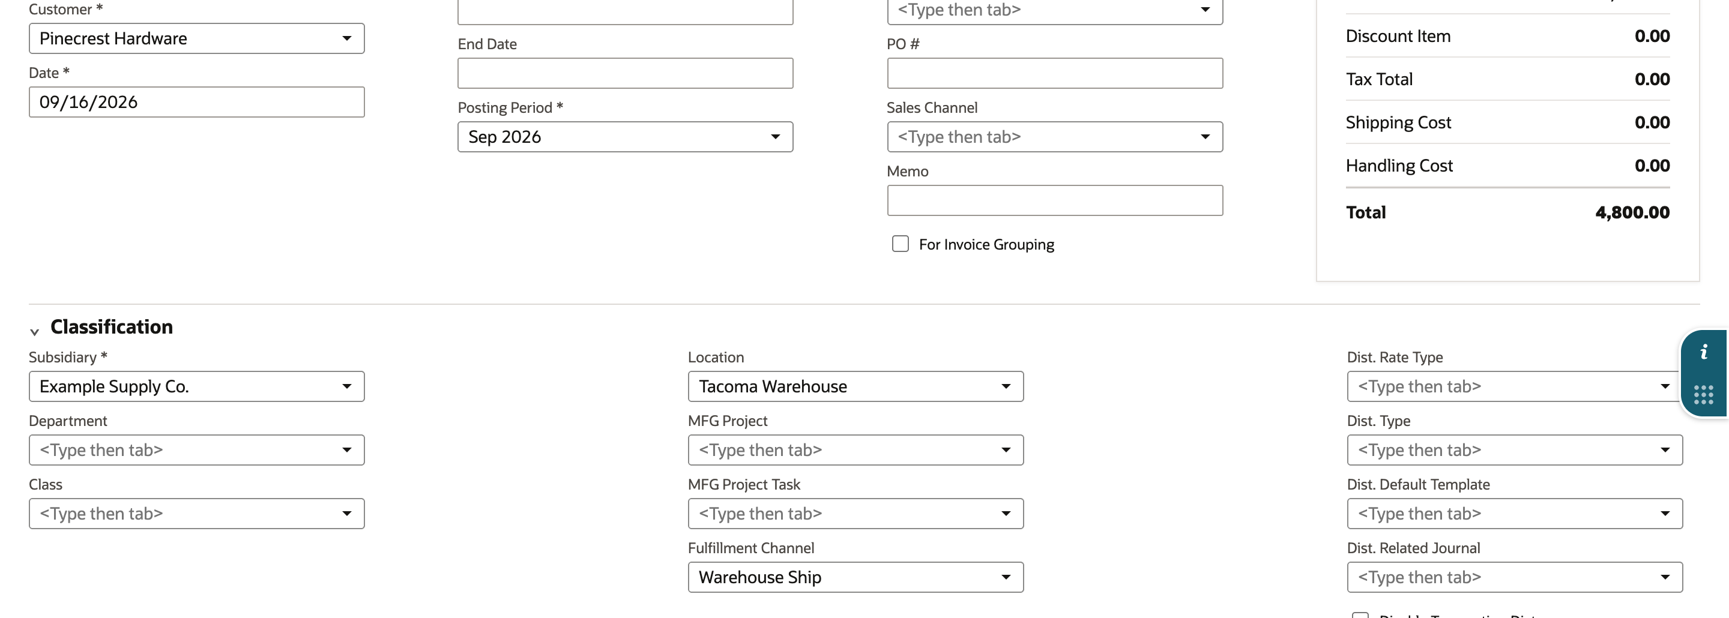Click the Discount Item label
Image resolution: width=1729 pixels, height=618 pixels.
coord(1398,36)
